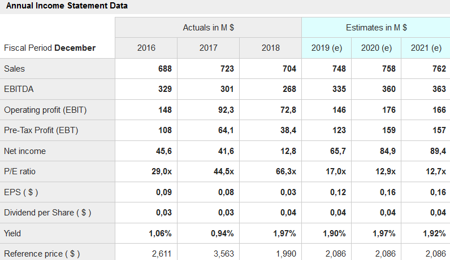Click the Operating profit (EBIT) row label
This screenshot has width=450, height=260.
coord(45,109)
